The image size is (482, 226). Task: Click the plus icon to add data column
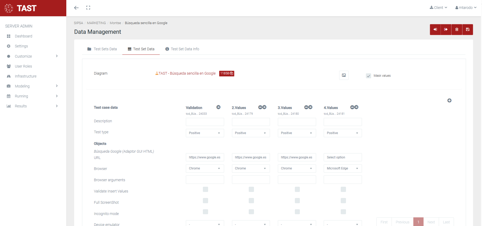[x=449, y=101]
